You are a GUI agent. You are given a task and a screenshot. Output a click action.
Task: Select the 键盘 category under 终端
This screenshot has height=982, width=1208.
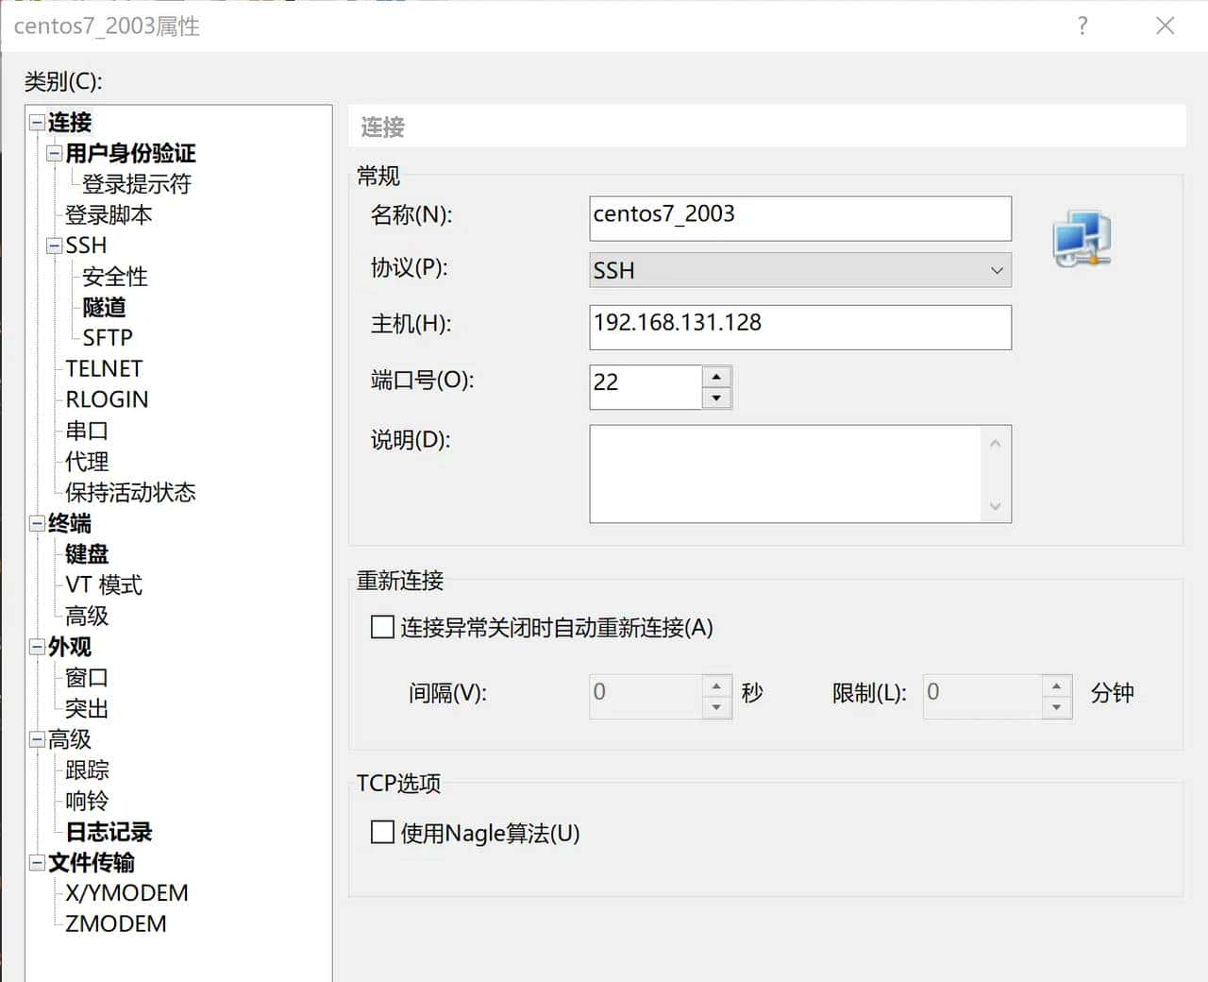coord(86,554)
